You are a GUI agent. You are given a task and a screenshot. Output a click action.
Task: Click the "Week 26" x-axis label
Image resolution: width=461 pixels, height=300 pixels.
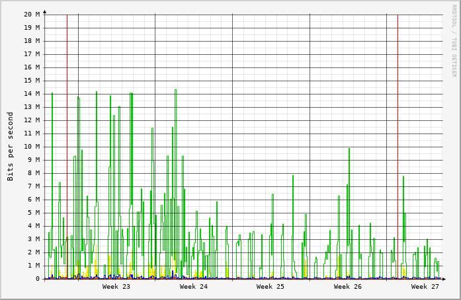pyautogui.click(x=347, y=287)
